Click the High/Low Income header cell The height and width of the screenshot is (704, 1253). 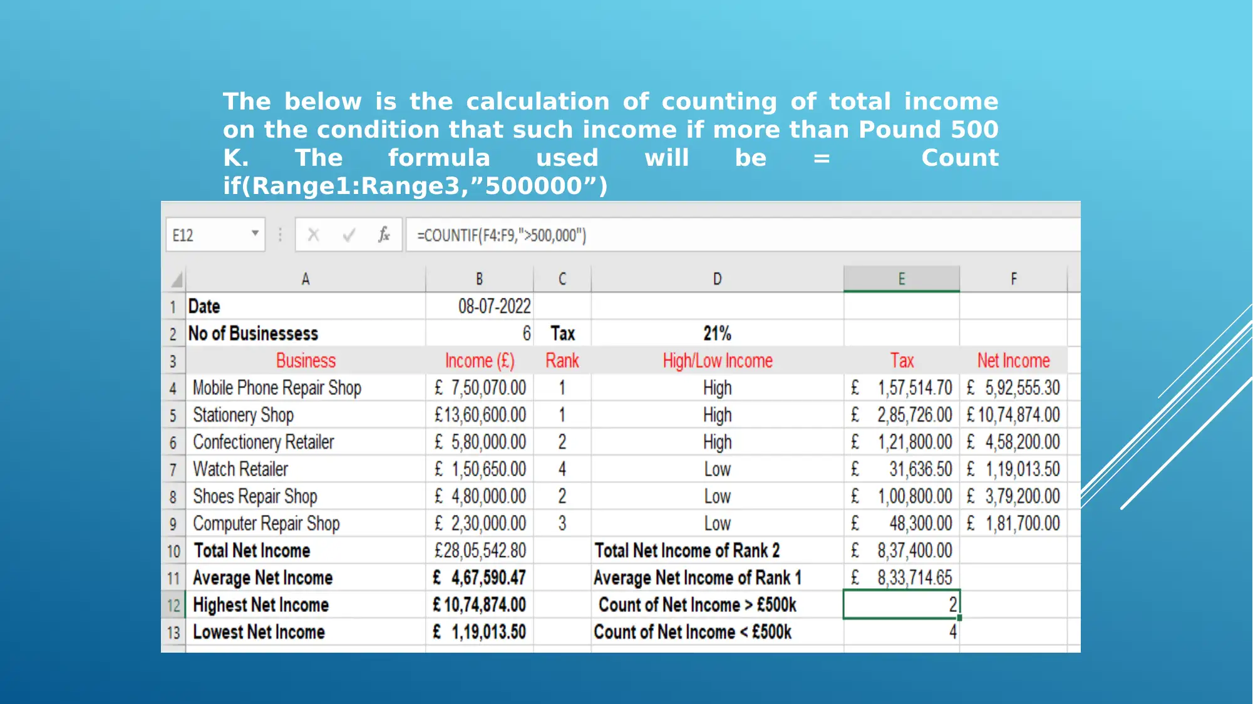[x=718, y=361]
